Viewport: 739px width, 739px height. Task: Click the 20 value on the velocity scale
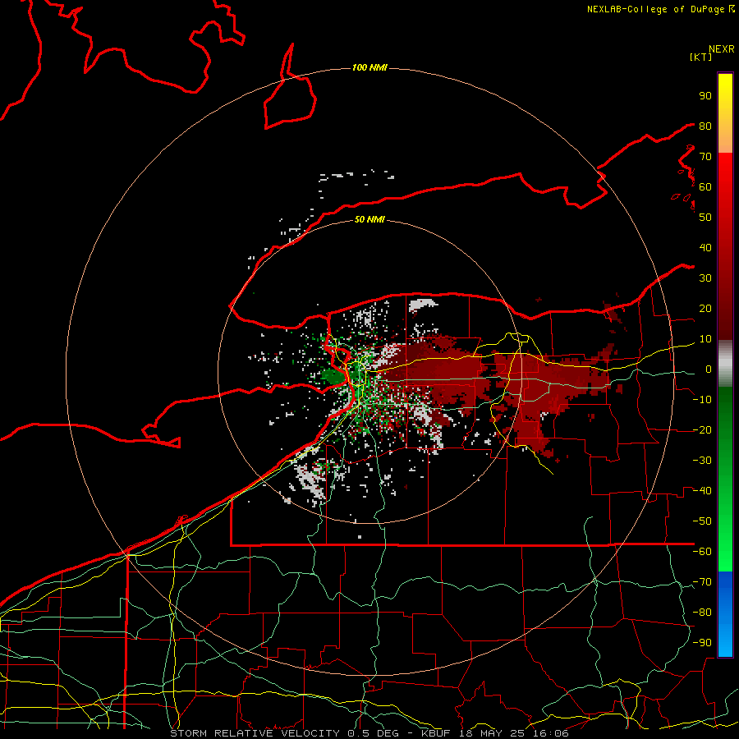pyautogui.click(x=705, y=309)
